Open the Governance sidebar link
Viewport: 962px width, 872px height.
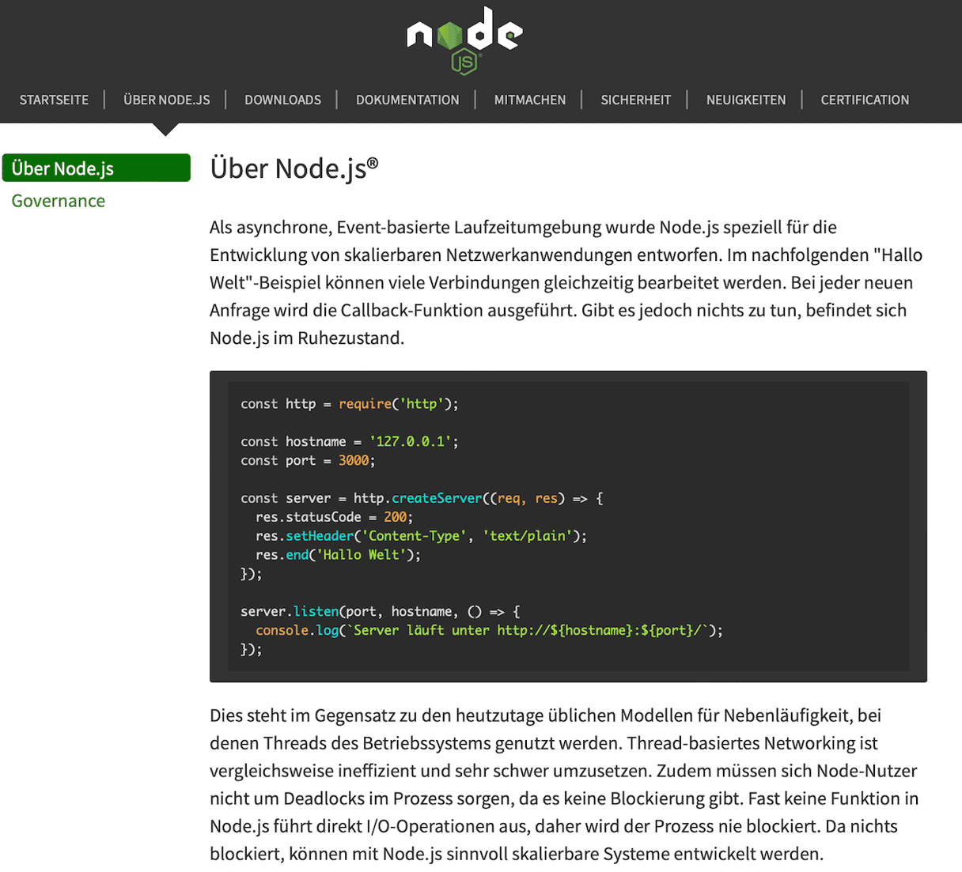point(59,201)
